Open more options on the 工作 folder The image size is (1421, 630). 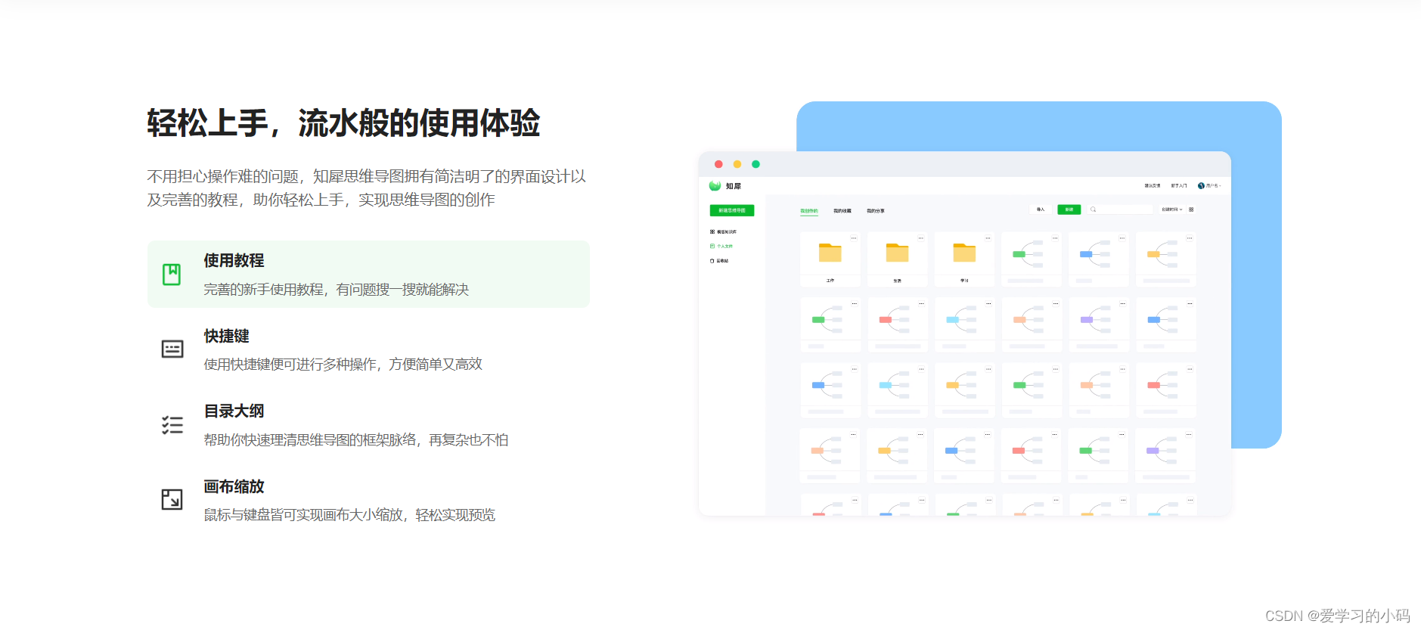(x=854, y=238)
